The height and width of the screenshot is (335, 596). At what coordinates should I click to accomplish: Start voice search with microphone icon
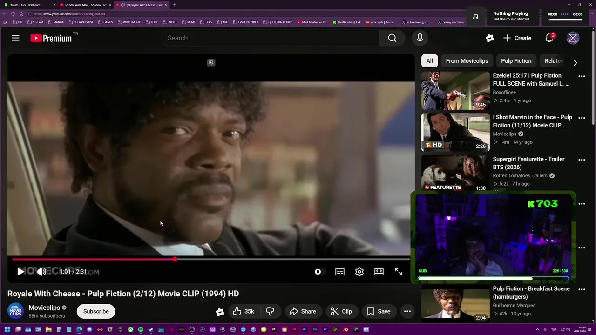click(420, 38)
